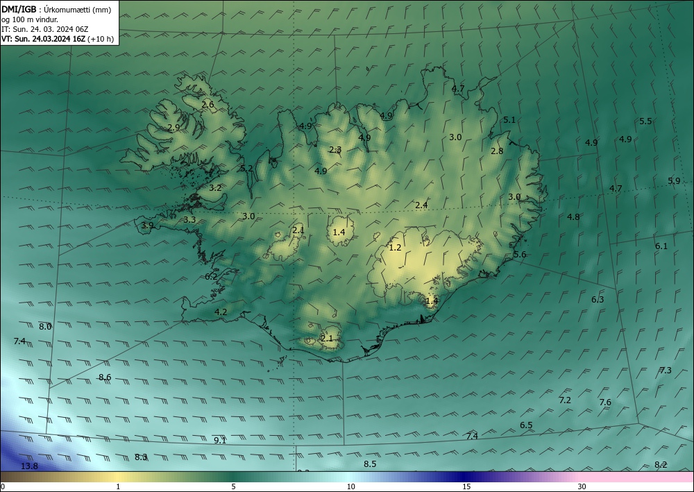Click the 7.6 value southeast of Iceland

(605, 402)
